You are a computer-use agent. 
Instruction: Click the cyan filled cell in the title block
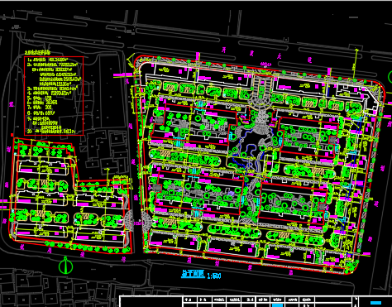pyautogui.click(x=277, y=305)
